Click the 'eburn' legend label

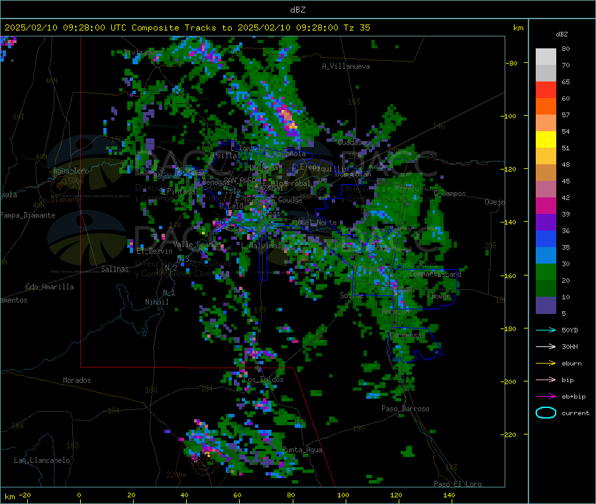571,364
